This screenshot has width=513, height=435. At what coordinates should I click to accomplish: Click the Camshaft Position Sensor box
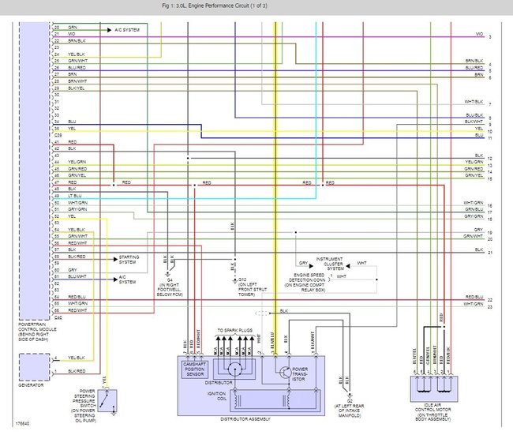coord(194,369)
